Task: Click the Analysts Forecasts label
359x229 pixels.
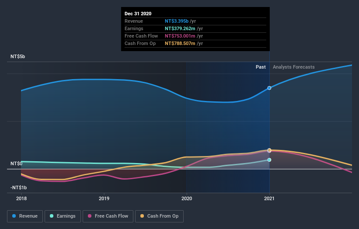Action: [x=294, y=67]
